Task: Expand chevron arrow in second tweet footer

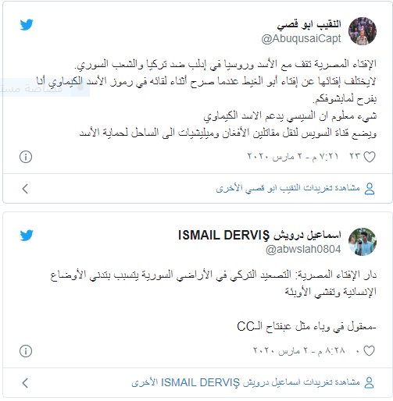Action: point(25,383)
